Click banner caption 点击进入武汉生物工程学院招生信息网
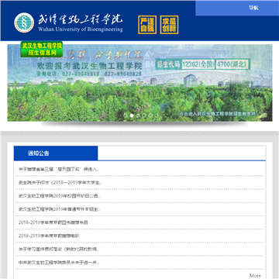The width and height of the screenshot is (279, 279). point(218,114)
